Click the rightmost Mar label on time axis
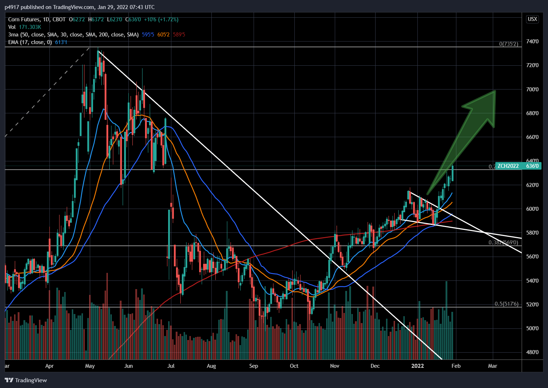 click(492, 366)
